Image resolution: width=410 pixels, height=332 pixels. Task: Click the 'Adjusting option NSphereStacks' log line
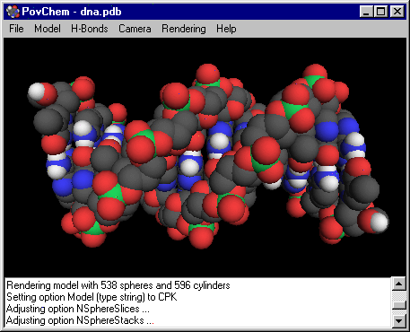[80, 320]
